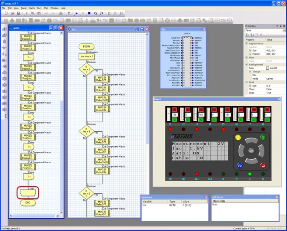Image resolution: width=287 pixels, height=231 pixels.
Task: Set input I8 low with L
Action: [x=267, y=120]
